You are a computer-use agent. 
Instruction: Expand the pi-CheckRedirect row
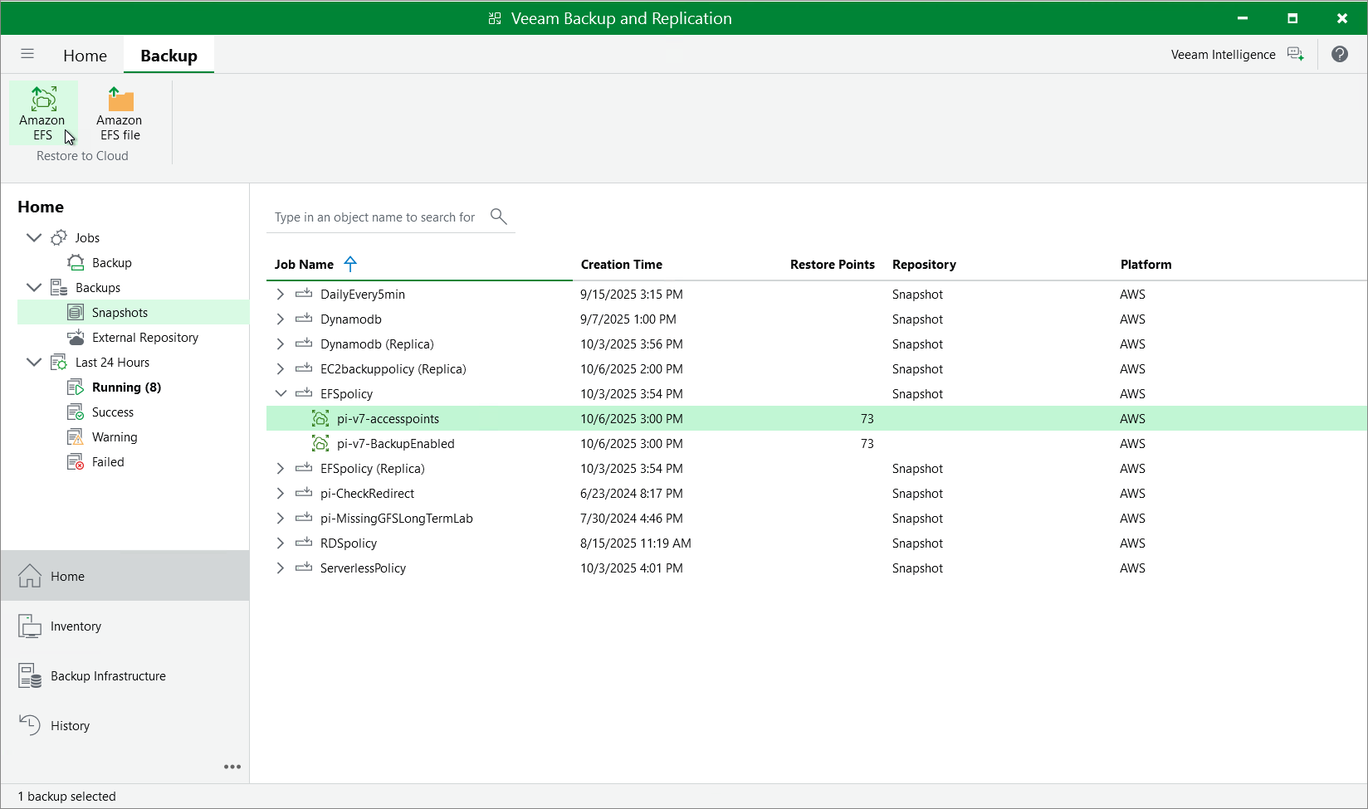281,494
